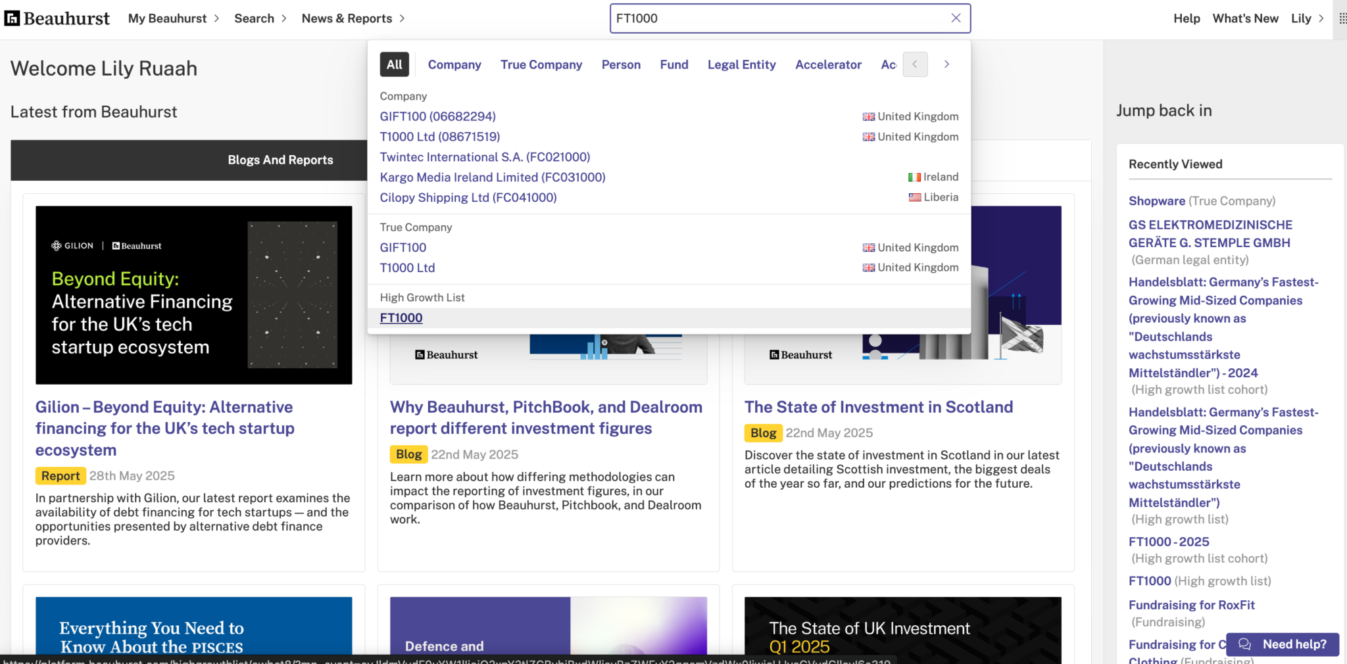
Task: Expand the Search menu
Action: [x=260, y=18]
